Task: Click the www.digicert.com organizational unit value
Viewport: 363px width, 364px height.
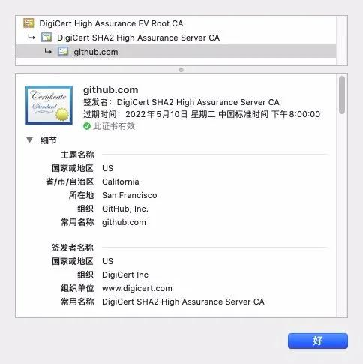Action: click(x=137, y=288)
